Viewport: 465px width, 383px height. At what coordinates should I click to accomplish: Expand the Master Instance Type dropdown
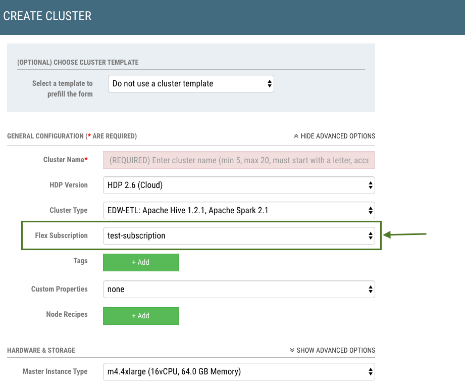pos(239,372)
